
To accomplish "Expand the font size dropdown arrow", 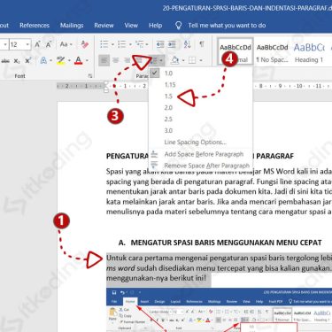I will tap(27, 44).
